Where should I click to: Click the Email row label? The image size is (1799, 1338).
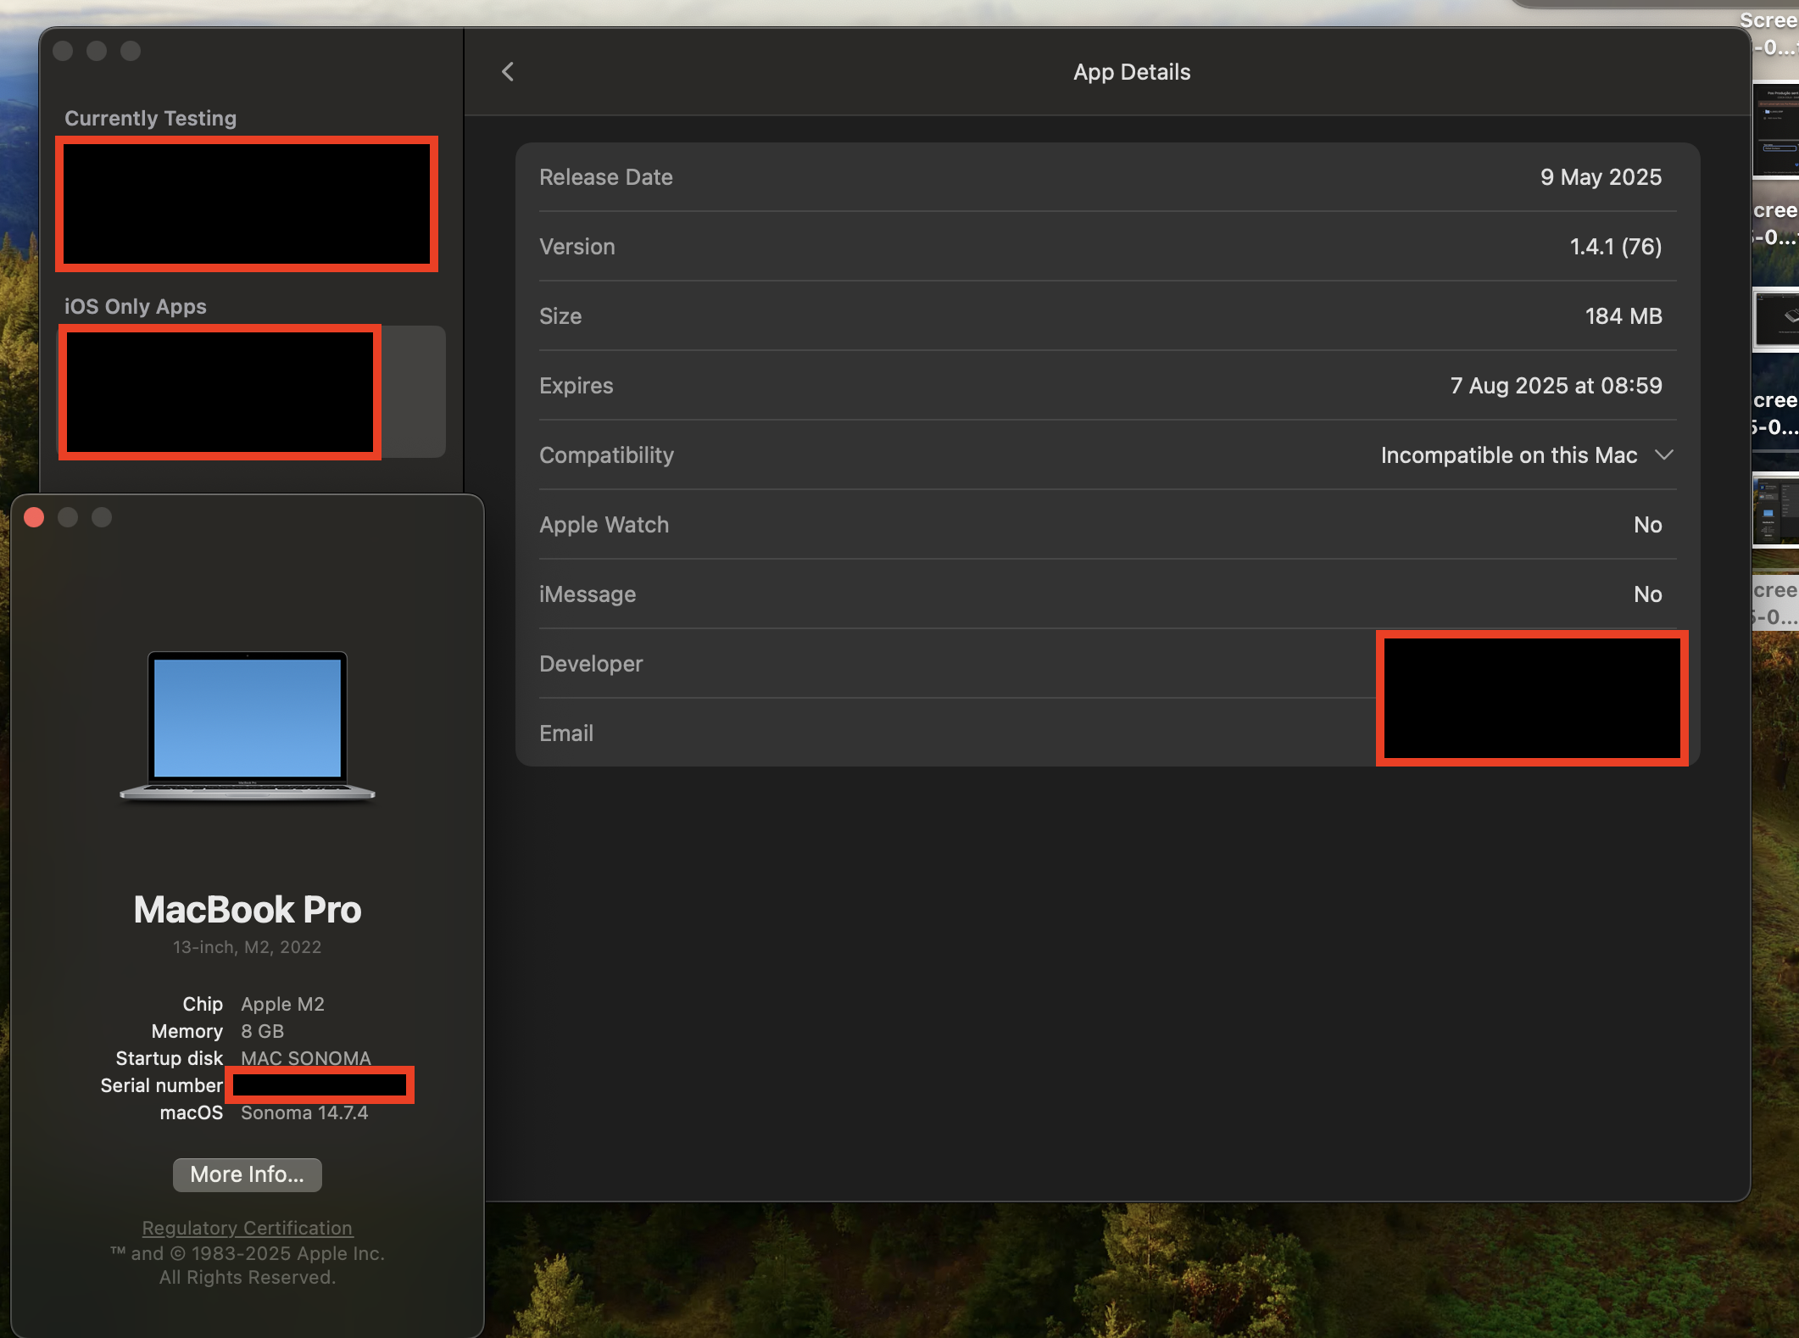coord(566,733)
